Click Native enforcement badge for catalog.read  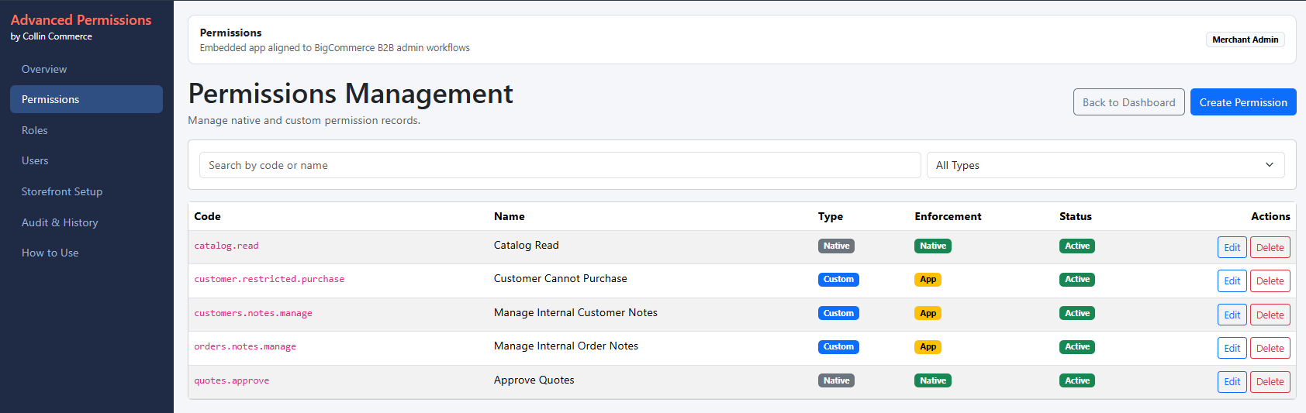click(x=933, y=246)
